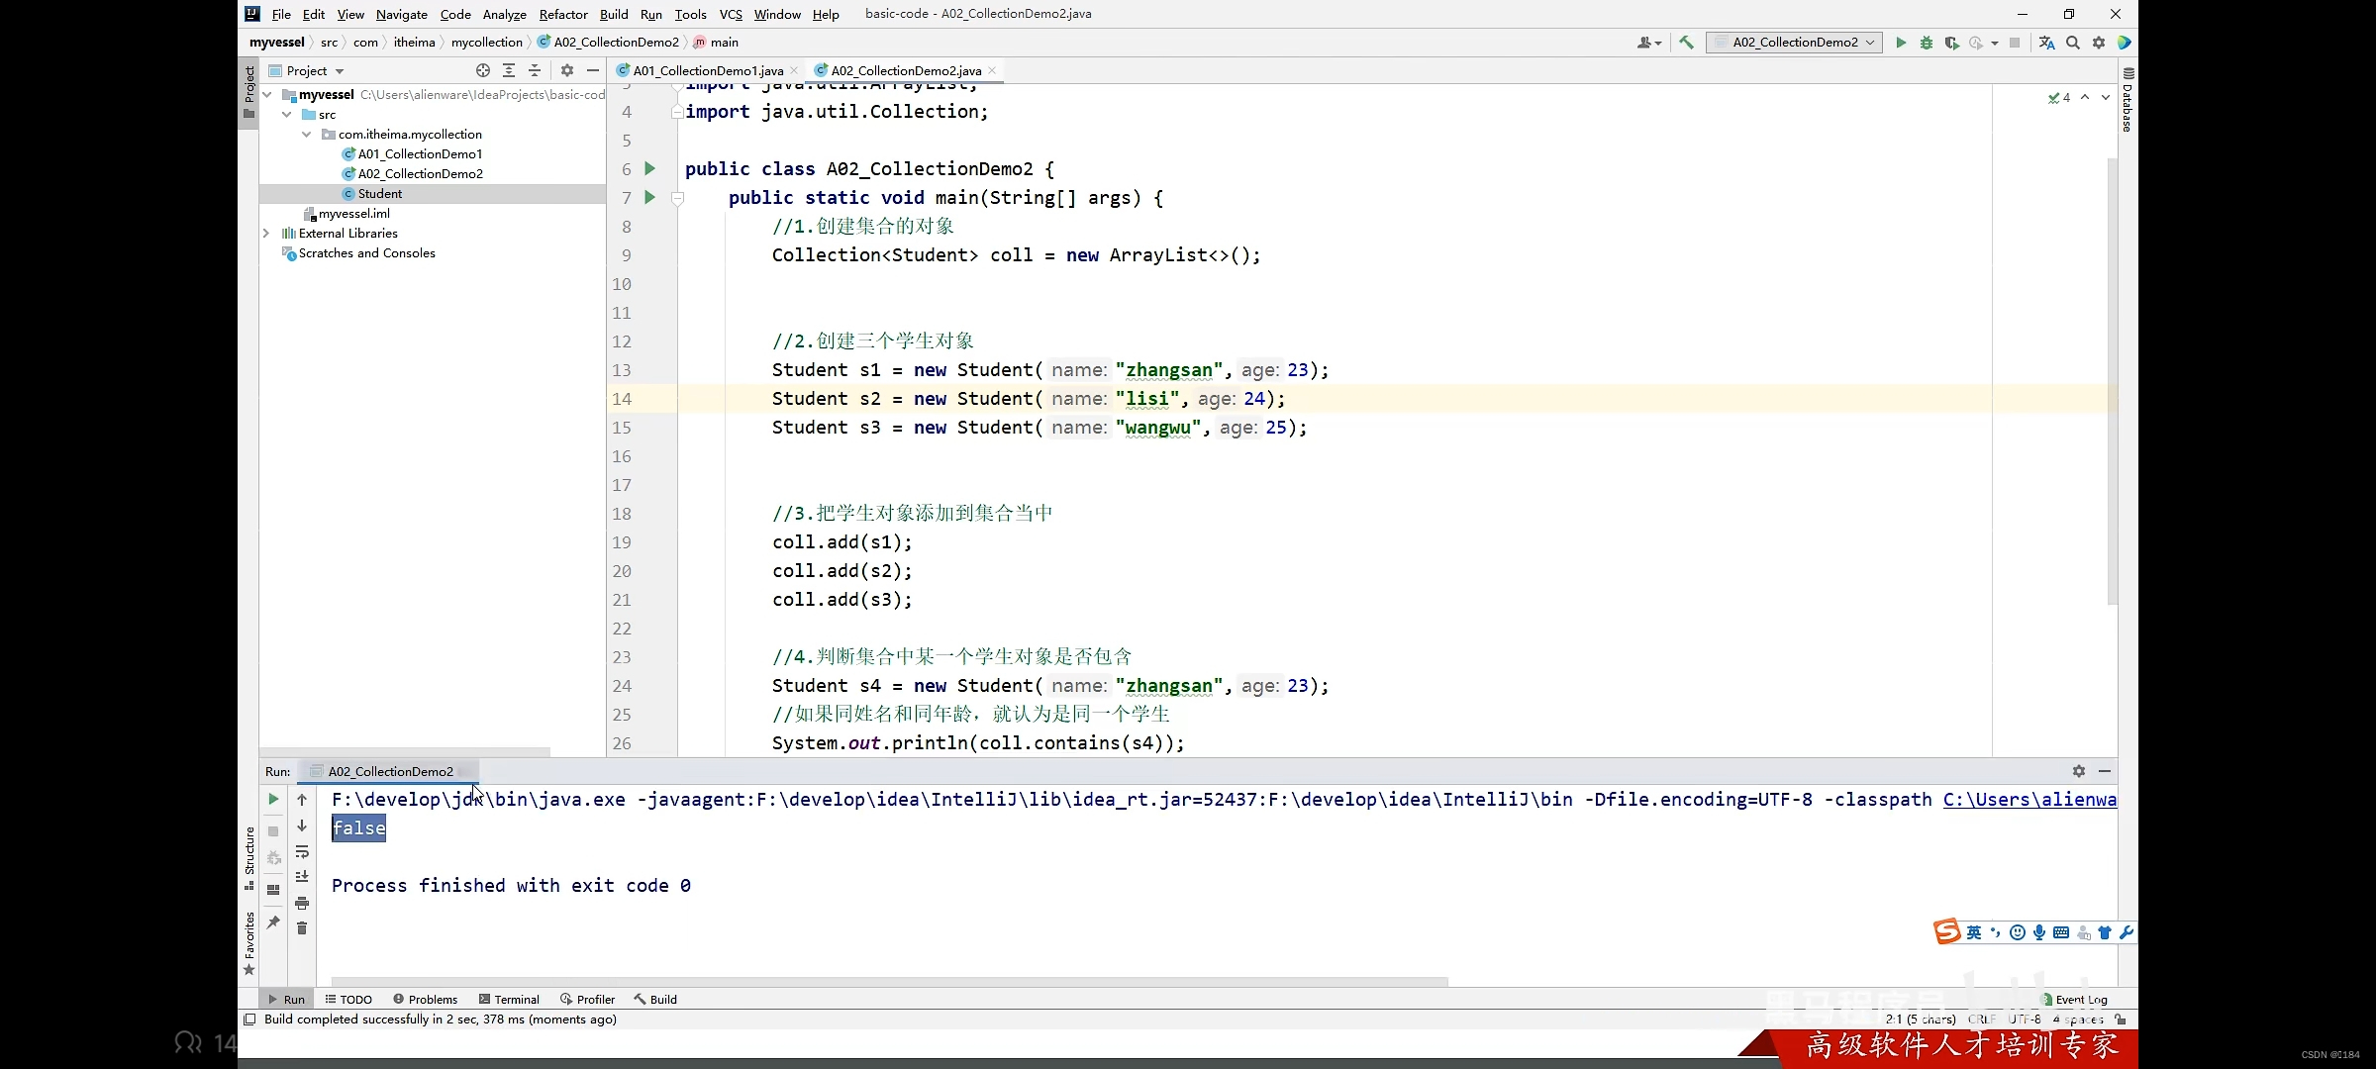Open the Search Everywhere magnifier icon
This screenshot has height=1069, width=2376.
pos(2073,43)
